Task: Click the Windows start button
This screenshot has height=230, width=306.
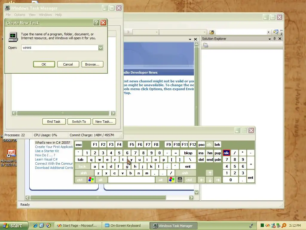Action: point(14,226)
